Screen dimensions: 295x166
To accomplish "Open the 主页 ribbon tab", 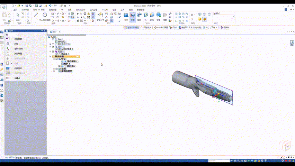I will click(15, 10).
